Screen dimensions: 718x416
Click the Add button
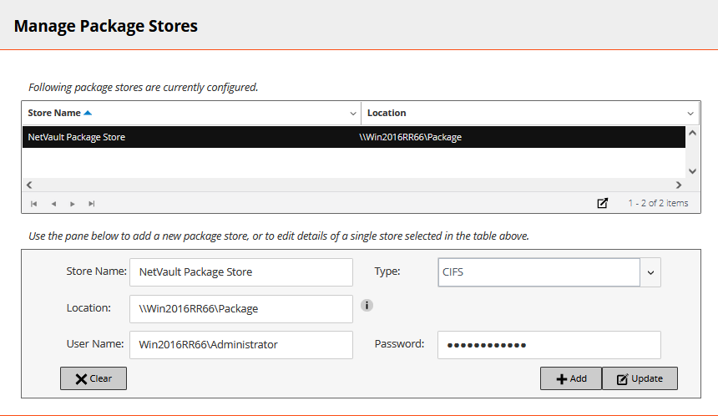coord(571,378)
